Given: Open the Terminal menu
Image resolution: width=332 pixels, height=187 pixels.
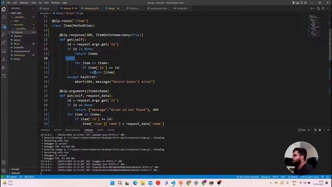Looking at the screenshot, I should click(x=56, y=3).
